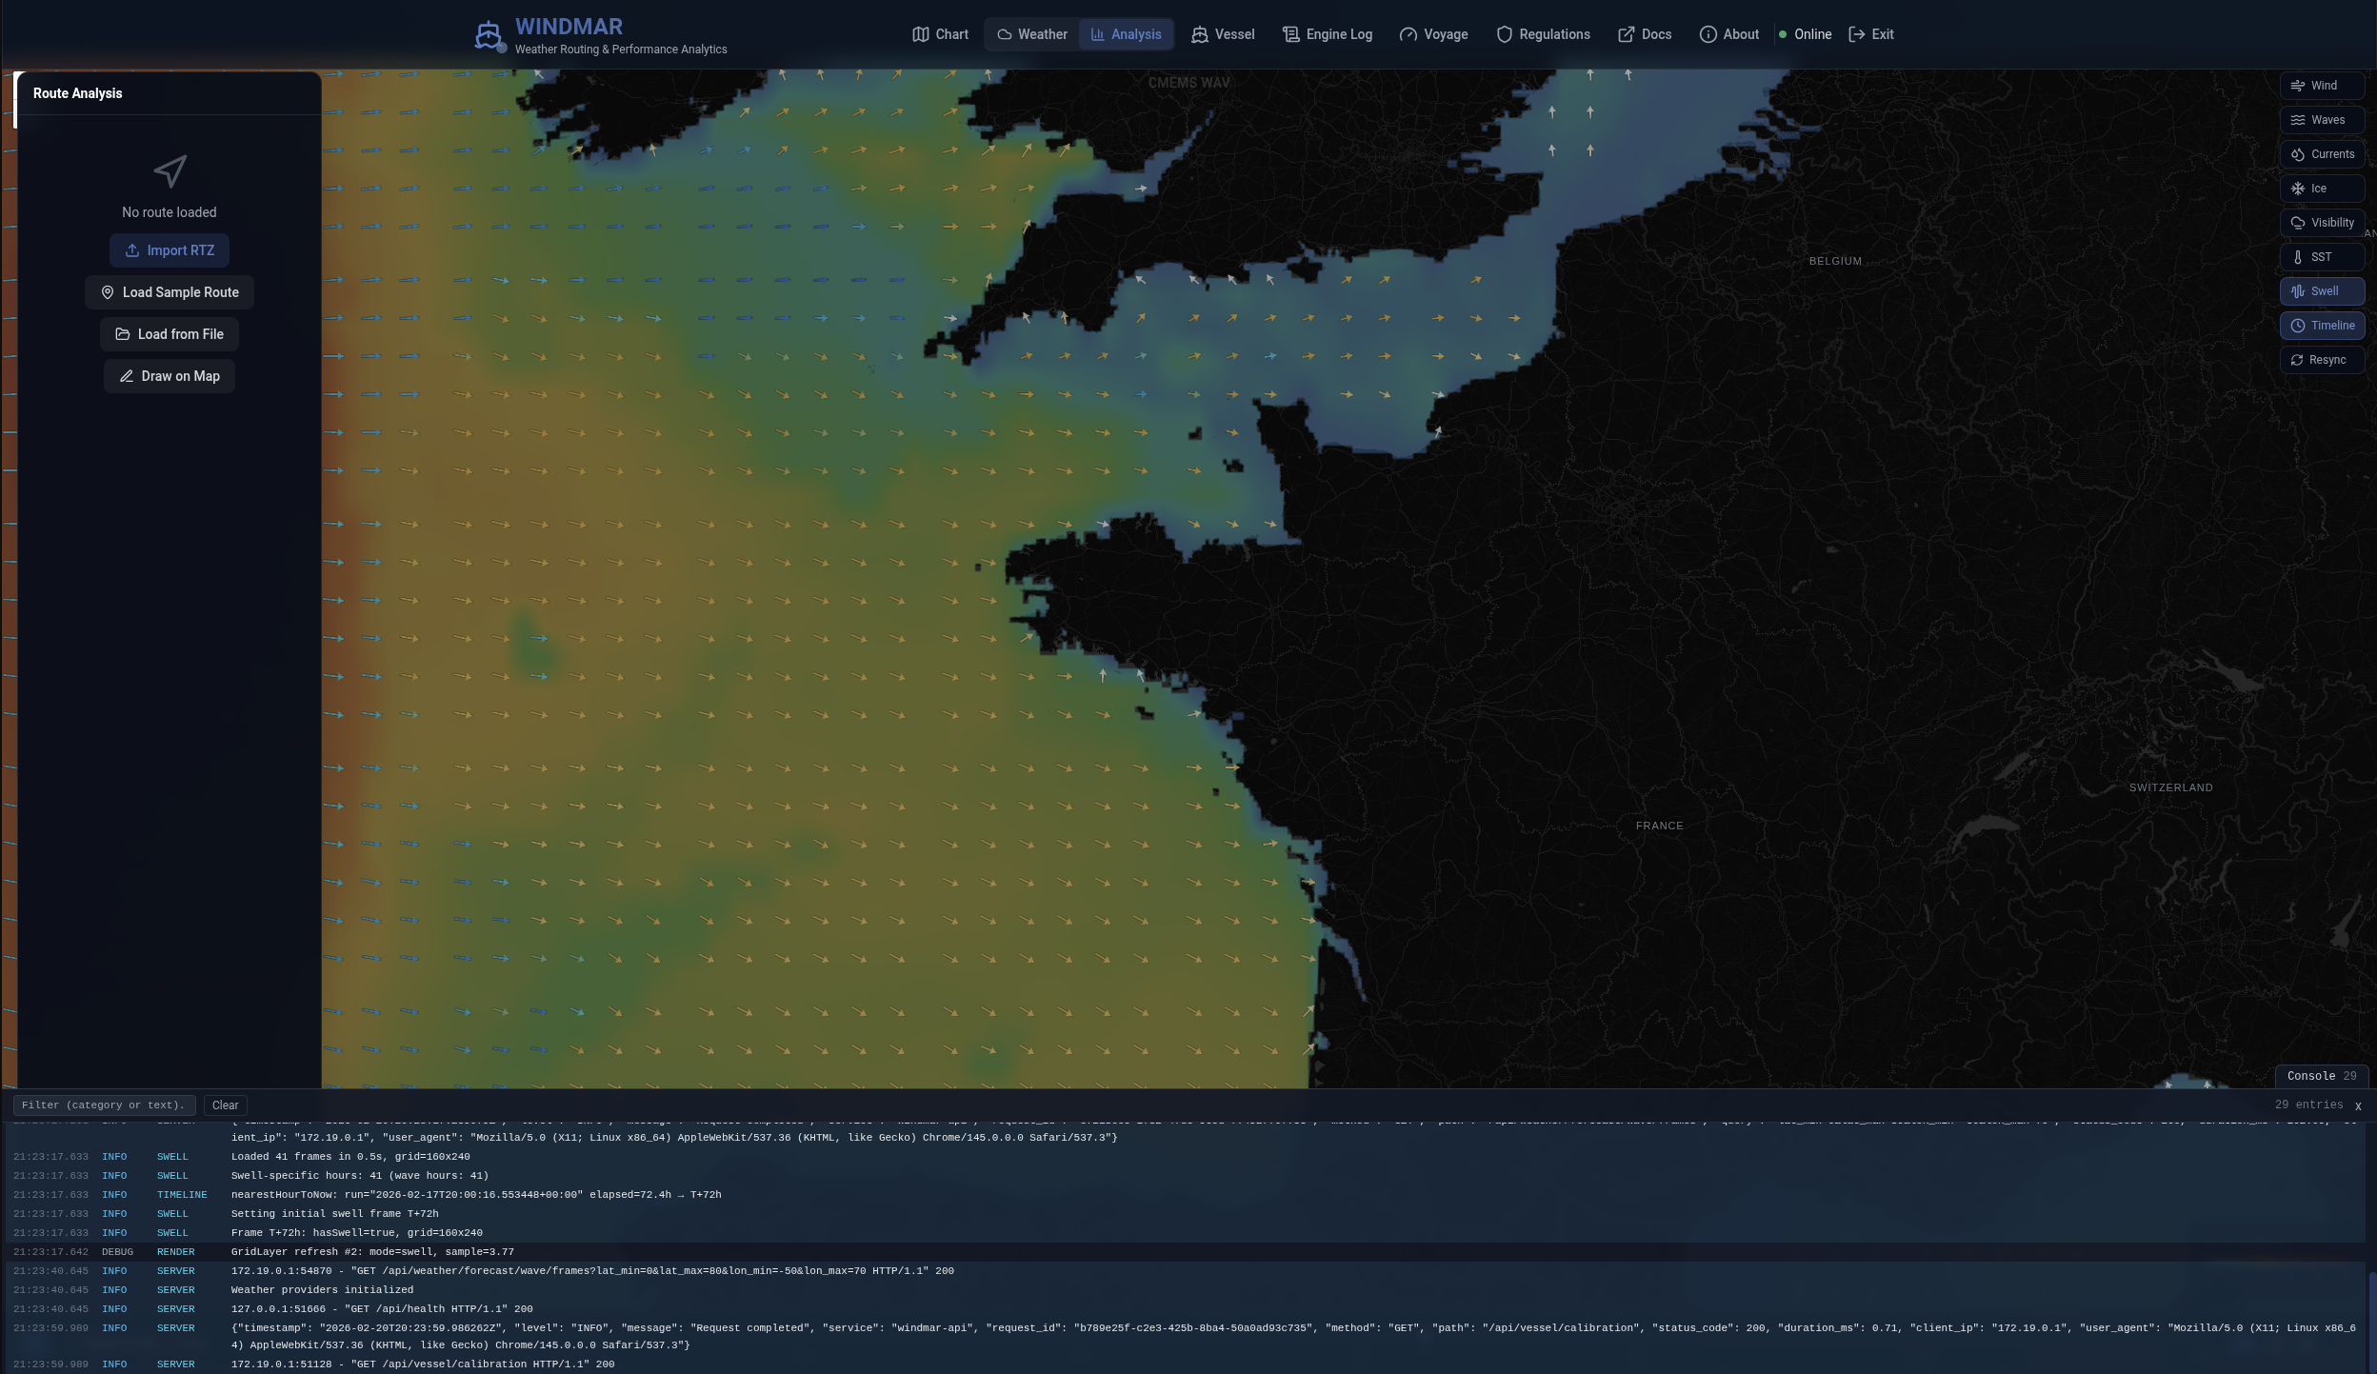Viewport: 2377px width, 1374px height.
Task: Click the navigation arrow icon above No route loaded
Action: click(170, 171)
